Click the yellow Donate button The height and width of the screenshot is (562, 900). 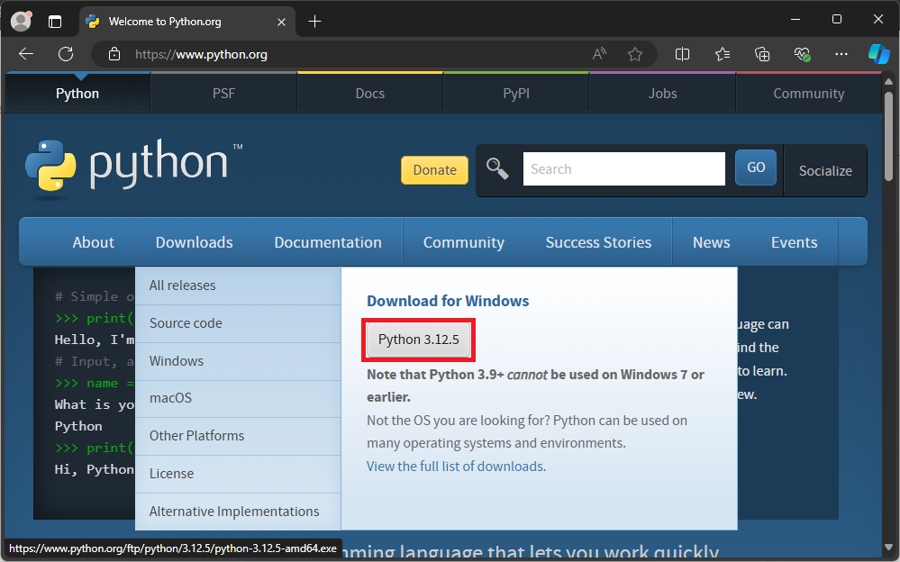coord(434,170)
